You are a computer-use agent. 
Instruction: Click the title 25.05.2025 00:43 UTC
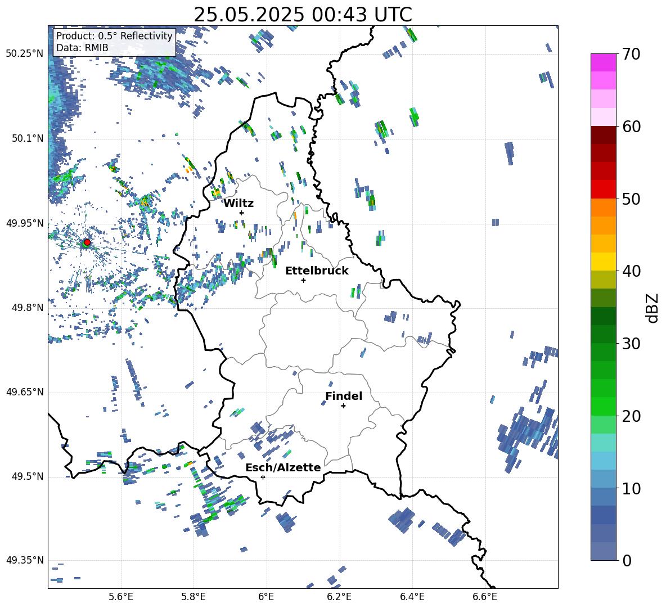coord(303,15)
